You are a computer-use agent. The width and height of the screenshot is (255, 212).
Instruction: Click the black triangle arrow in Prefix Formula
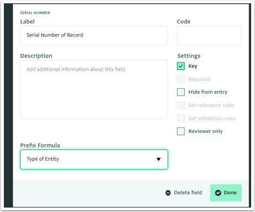coord(158,160)
